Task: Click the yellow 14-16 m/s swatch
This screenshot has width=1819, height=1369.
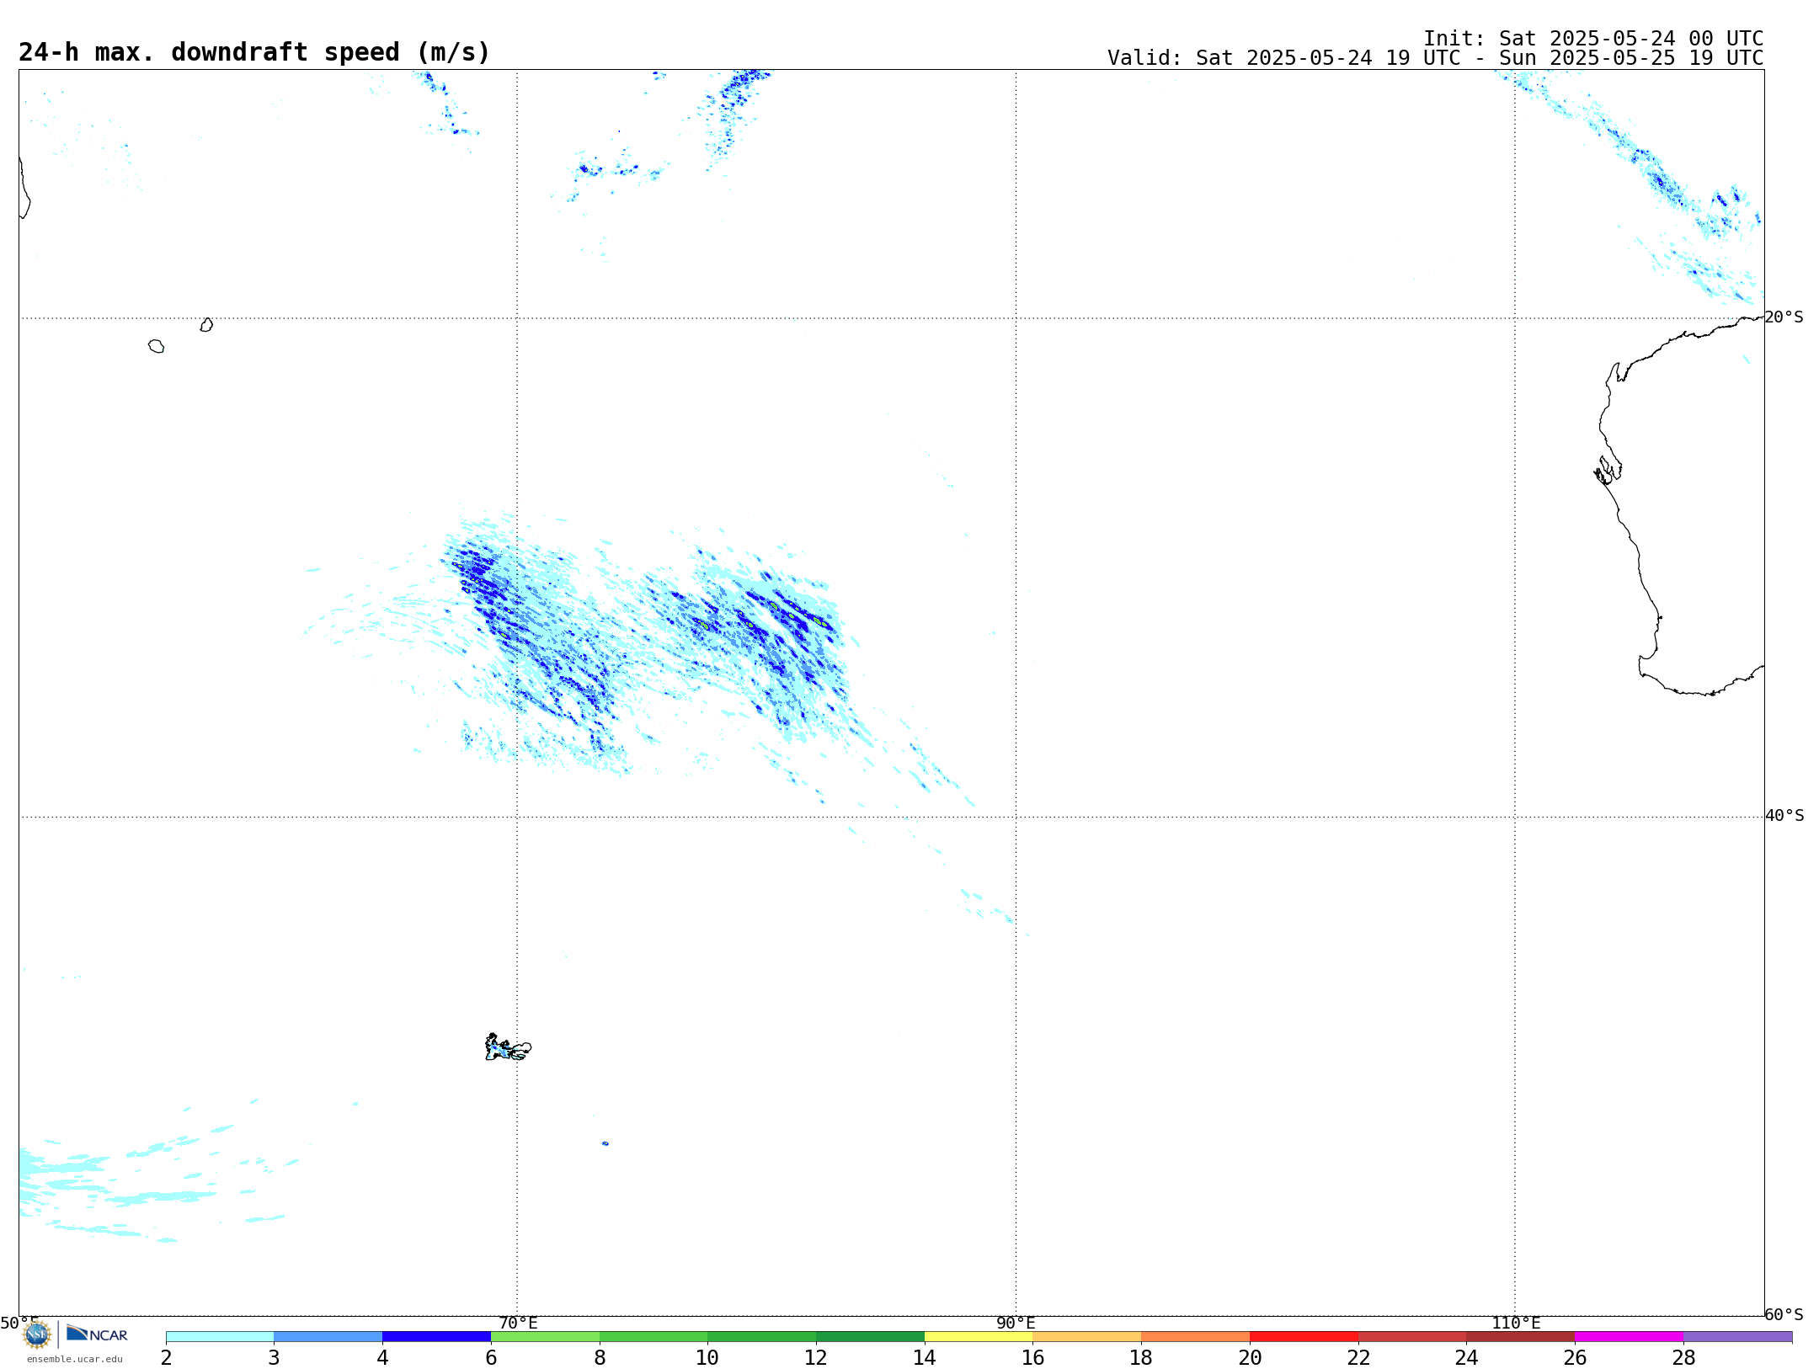Action: 979,1337
